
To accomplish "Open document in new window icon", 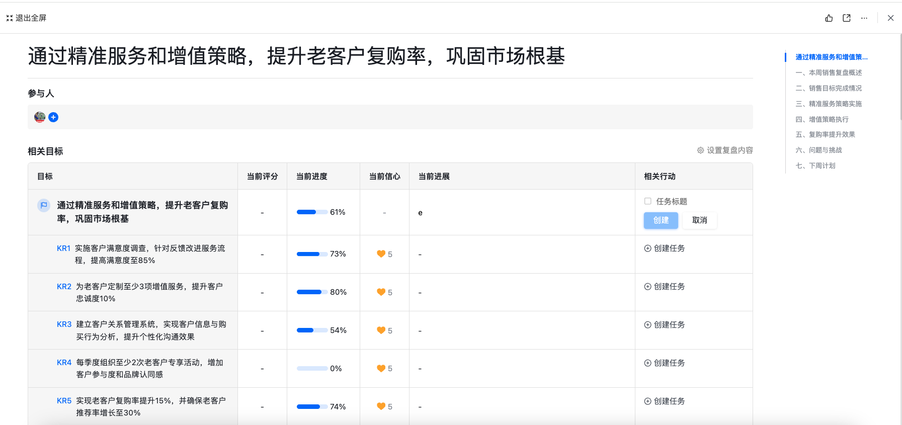I will click(847, 18).
